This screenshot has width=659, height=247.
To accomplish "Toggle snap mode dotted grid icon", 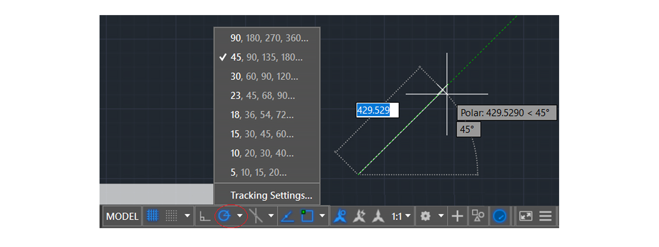I will click(x=171, y=216).
